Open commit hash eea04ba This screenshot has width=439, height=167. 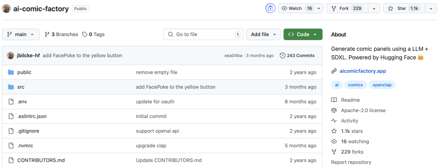coord(233,56)
